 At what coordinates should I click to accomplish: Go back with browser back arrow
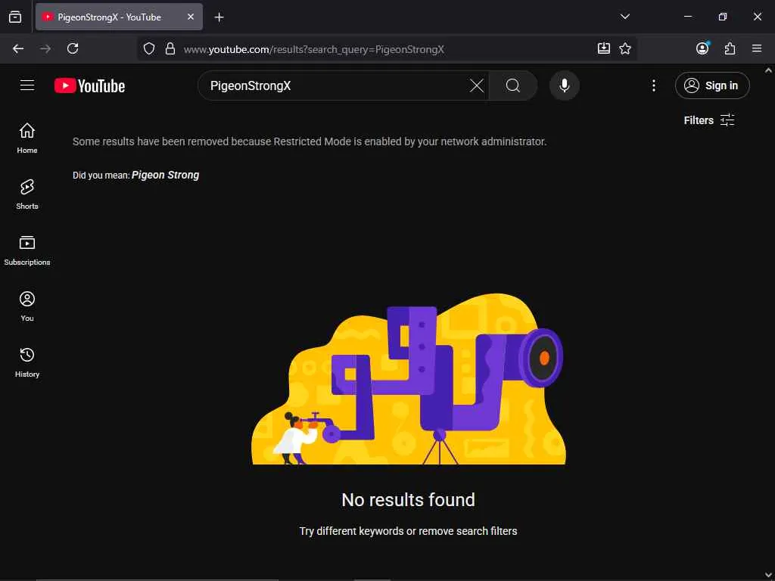coord(18,48)
